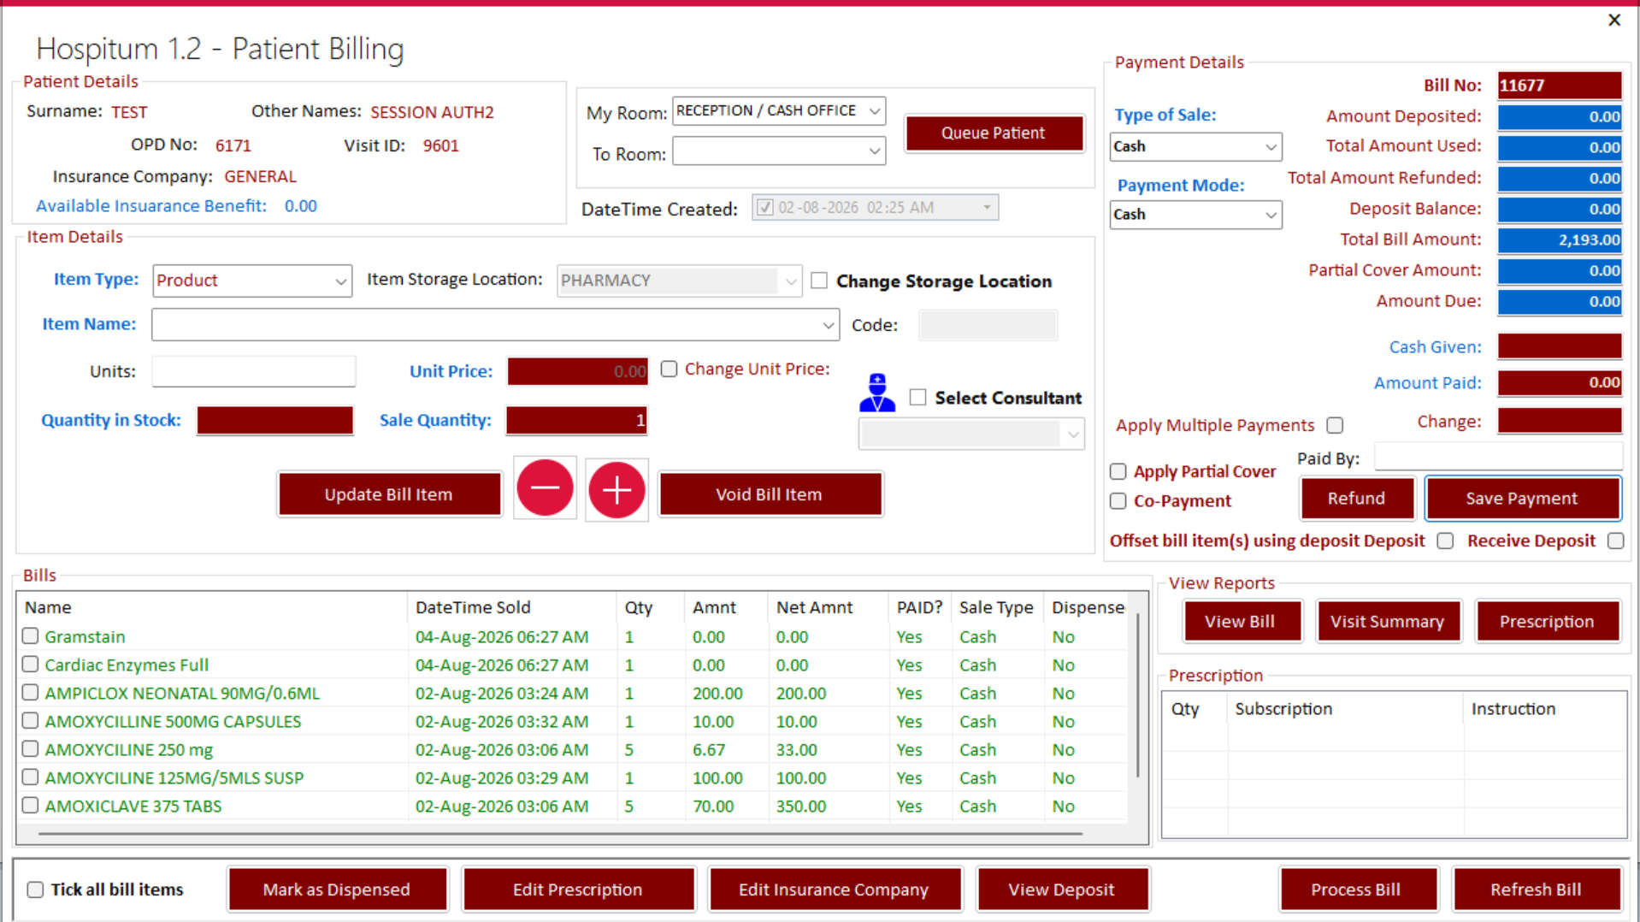Screen dimensions: 1640x922
Task: Click the Unit Price field
Action: (578, 371)
